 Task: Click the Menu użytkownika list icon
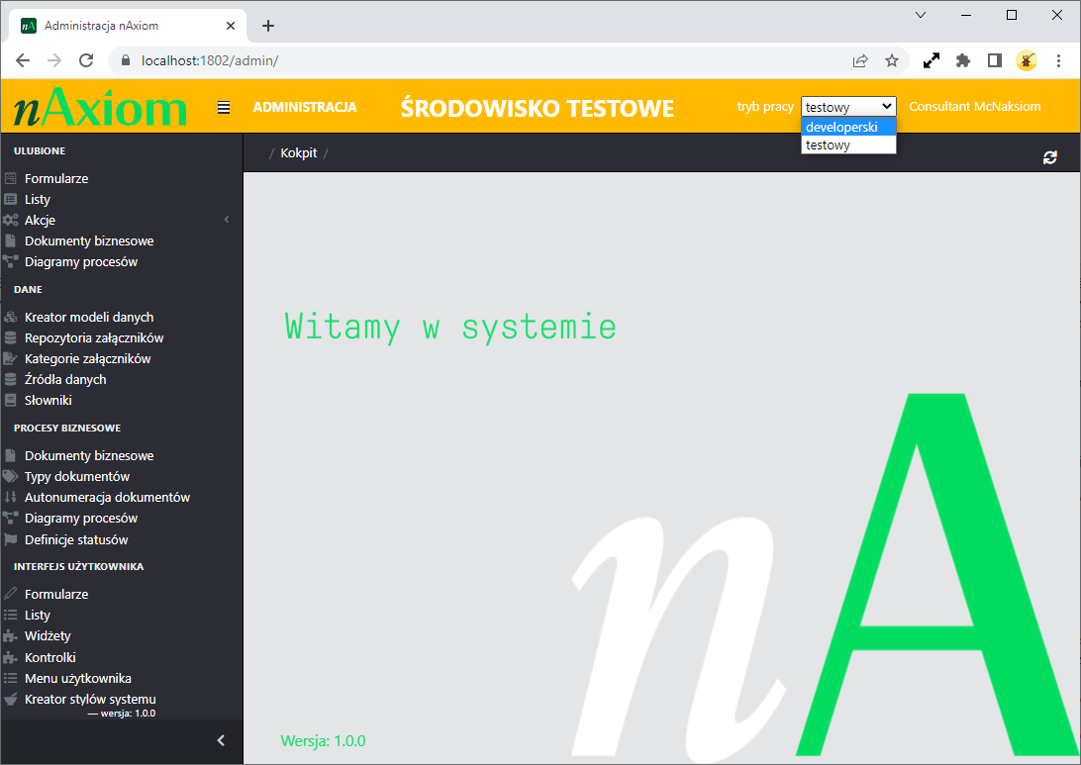[10, 678]
